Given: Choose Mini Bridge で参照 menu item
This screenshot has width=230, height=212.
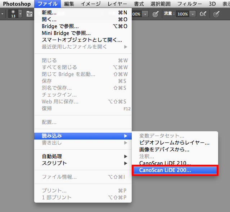Looking at the screenshot, I should 66,33.
